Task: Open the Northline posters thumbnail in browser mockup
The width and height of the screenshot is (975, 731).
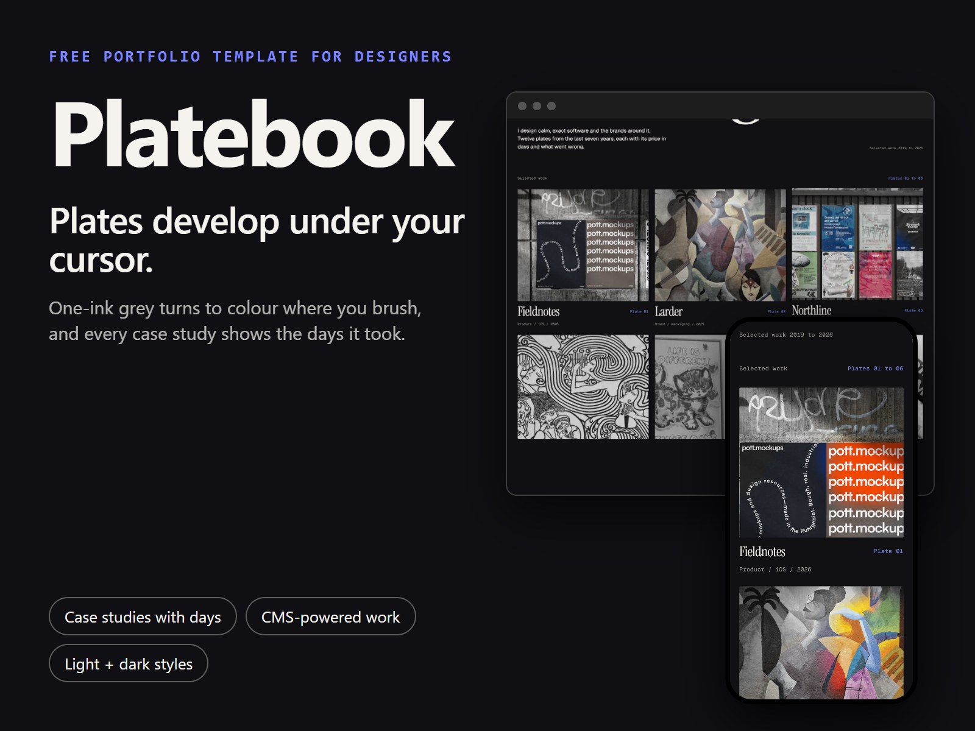Action: click(857, 244)
